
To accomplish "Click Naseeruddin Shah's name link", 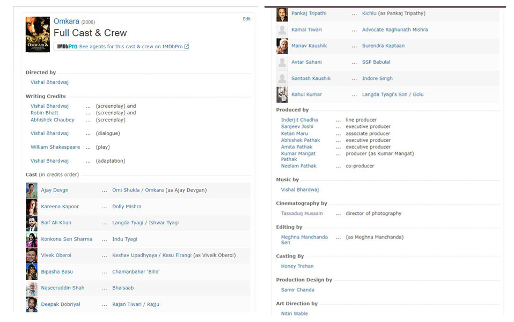I will [x=62, y=288].
